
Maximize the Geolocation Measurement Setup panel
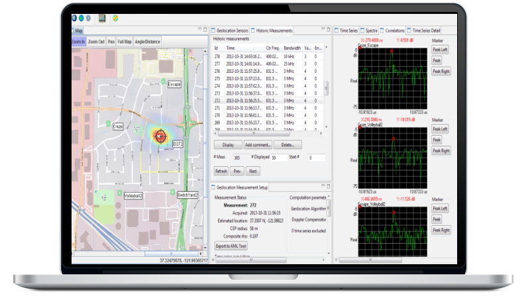tap(327, 187)
